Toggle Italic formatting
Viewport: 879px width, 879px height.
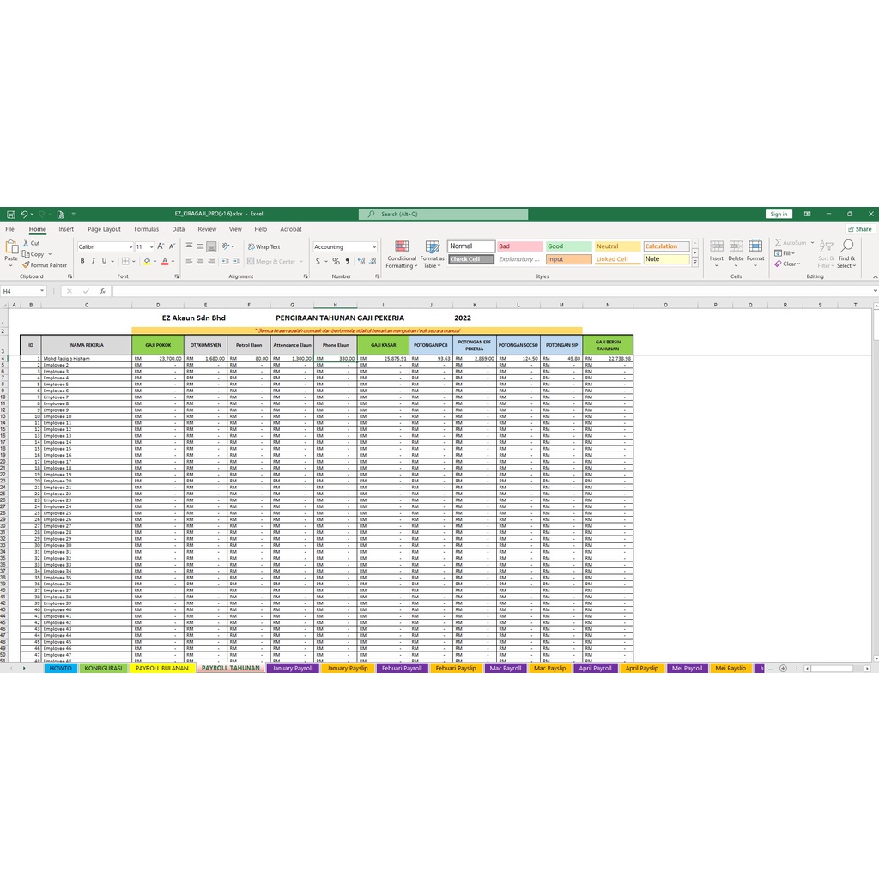click(x=93, y=261)
